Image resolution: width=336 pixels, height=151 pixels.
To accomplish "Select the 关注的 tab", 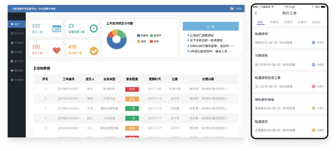I will 316,22.
